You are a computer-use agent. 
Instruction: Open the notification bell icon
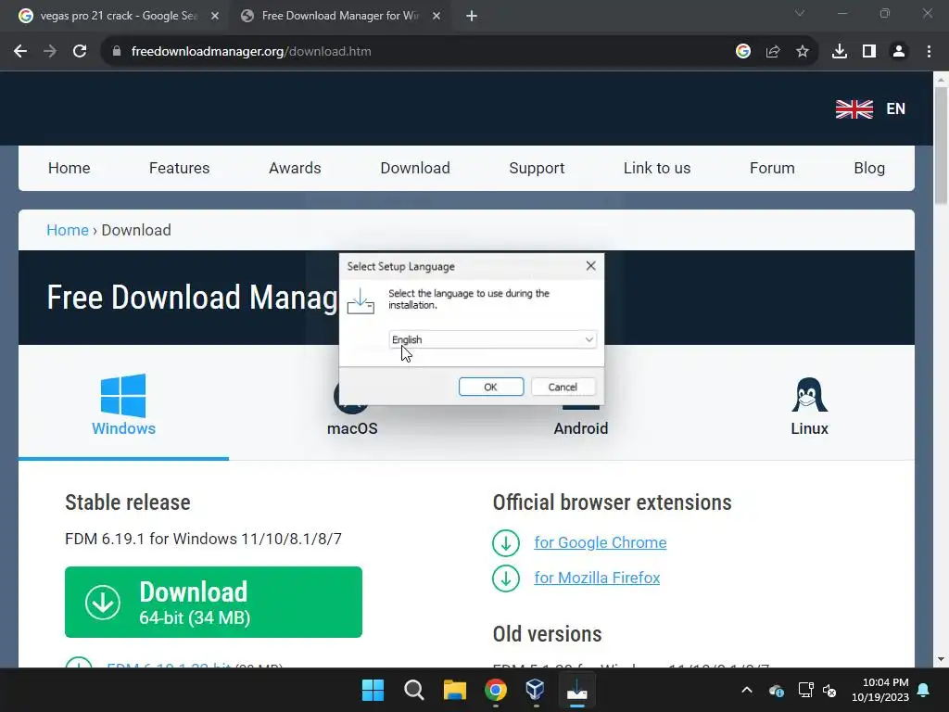[924, 690]
